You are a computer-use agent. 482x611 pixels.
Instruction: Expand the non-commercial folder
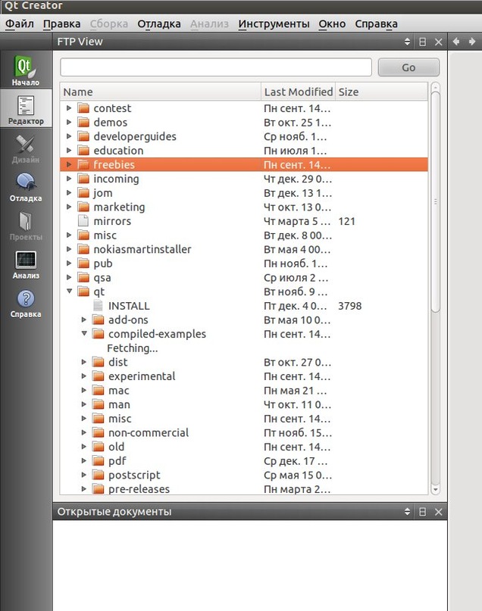[84, 432]
